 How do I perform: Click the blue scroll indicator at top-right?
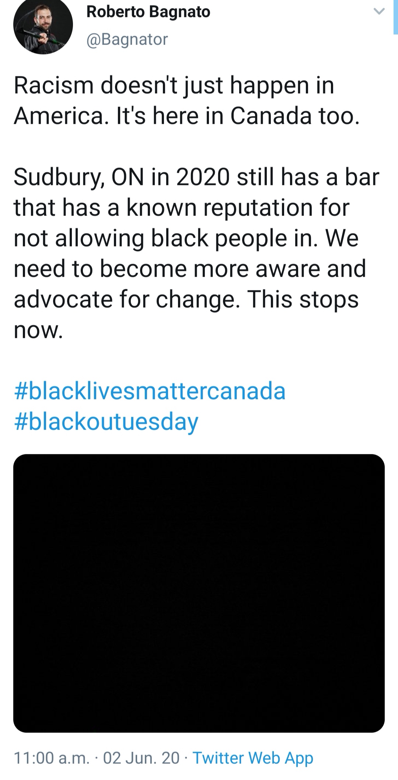pos(395,17)
